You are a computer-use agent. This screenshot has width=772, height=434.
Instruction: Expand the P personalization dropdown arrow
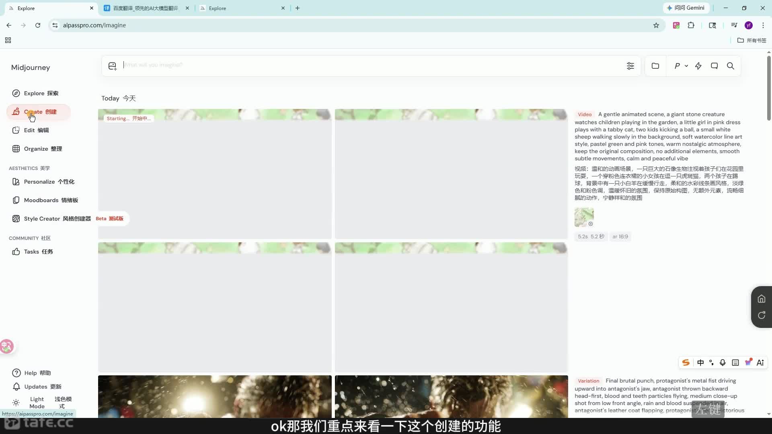coord(686,66)
